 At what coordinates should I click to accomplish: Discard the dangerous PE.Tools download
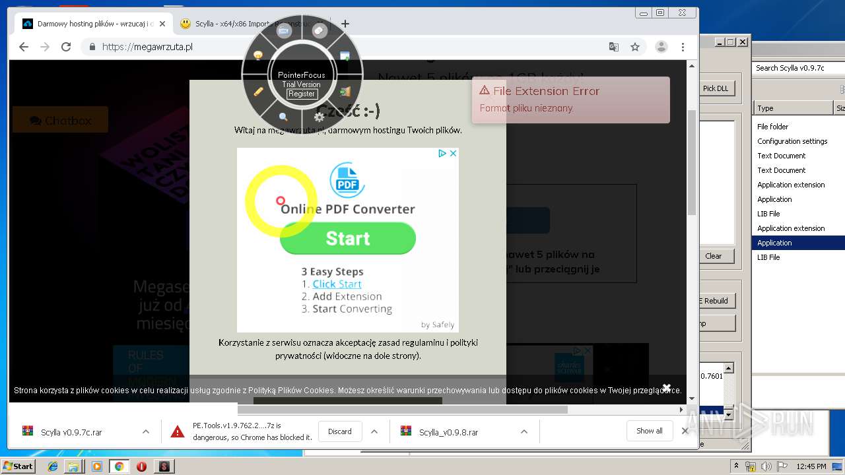[x=340, y=431]
